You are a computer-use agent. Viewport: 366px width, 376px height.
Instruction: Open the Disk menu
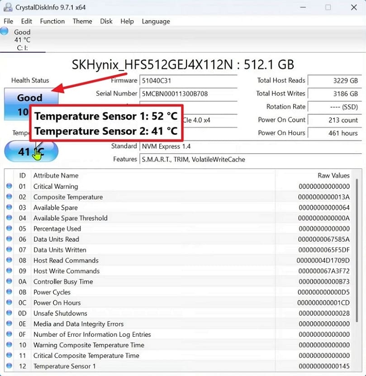point(106,21)
